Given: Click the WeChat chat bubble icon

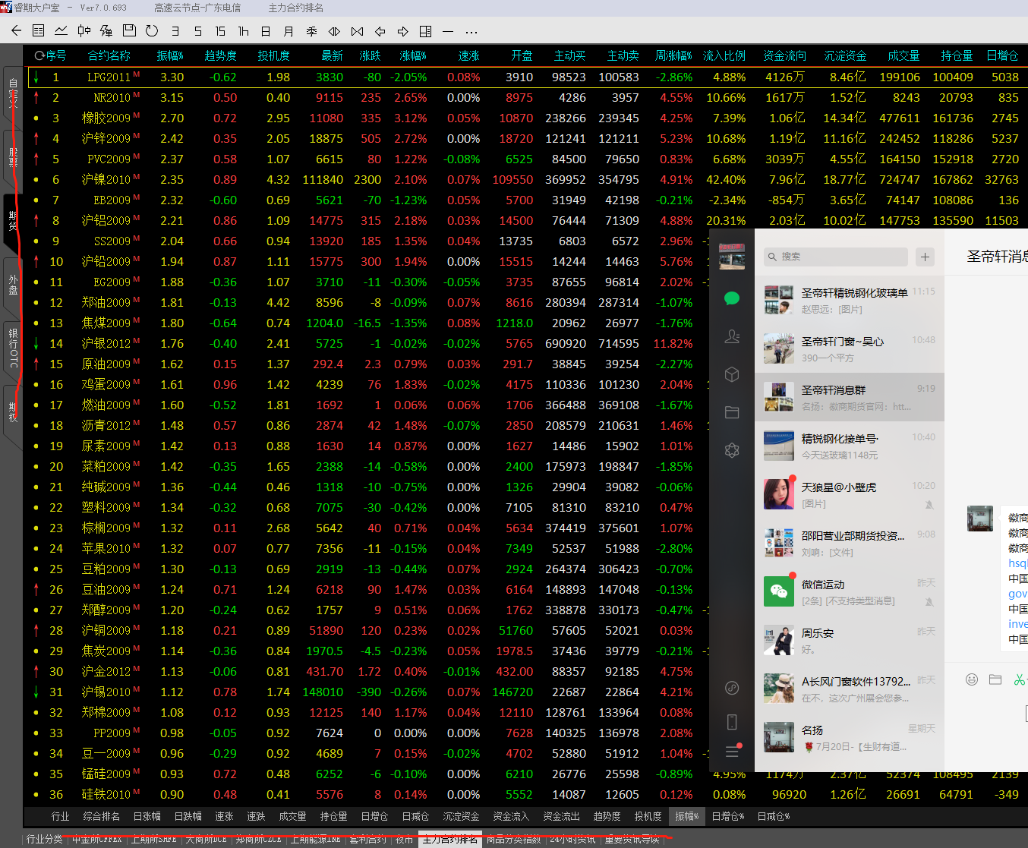Looking at the screenshot, I should click(x=732, y=298).
